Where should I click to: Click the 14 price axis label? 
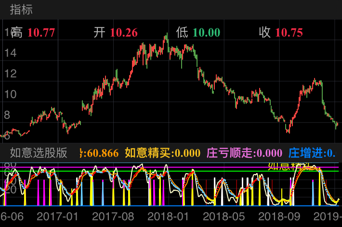coord(10,53)
